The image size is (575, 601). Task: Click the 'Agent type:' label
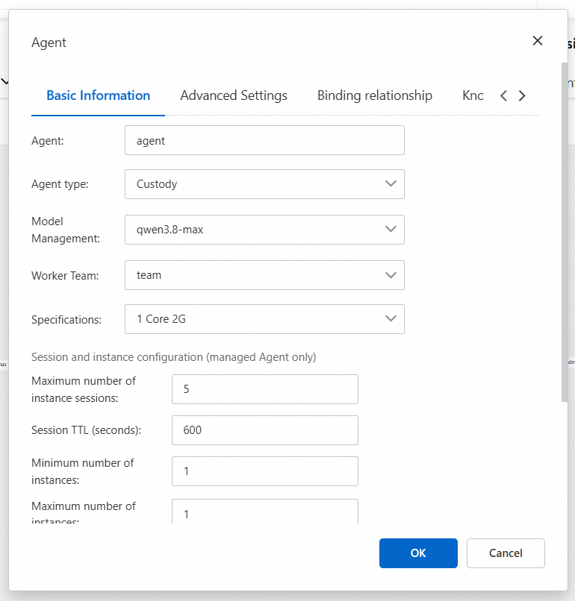coord(60,184)
